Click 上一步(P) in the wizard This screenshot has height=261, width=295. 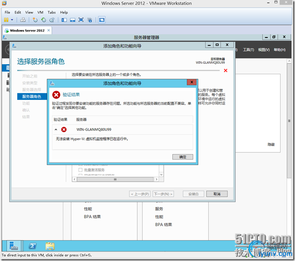coord(140,194)
